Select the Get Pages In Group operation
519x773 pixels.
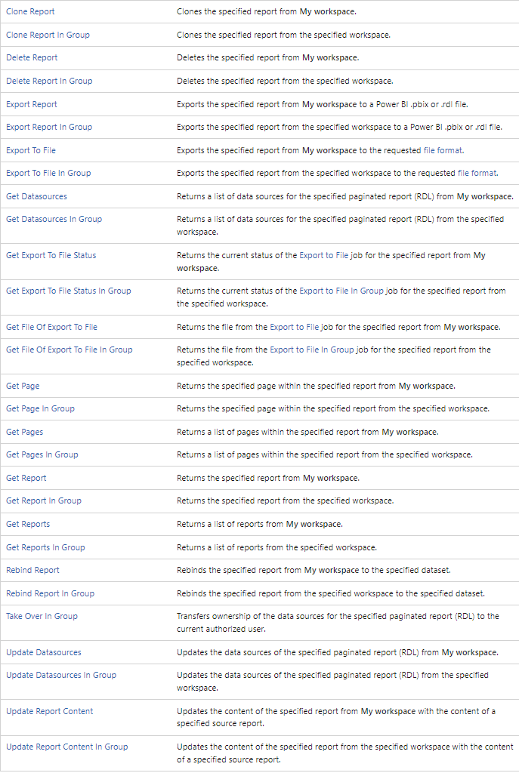[x=42, y=454]
